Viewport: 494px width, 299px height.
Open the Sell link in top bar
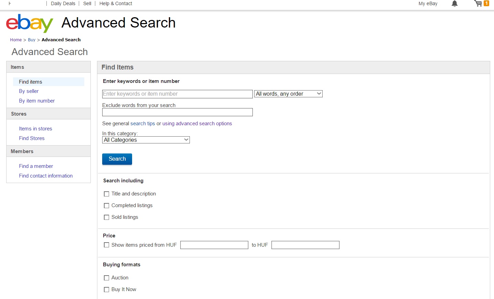(x=87, y=3)
